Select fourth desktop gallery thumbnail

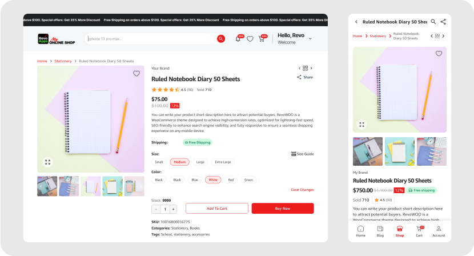point(113,186)
